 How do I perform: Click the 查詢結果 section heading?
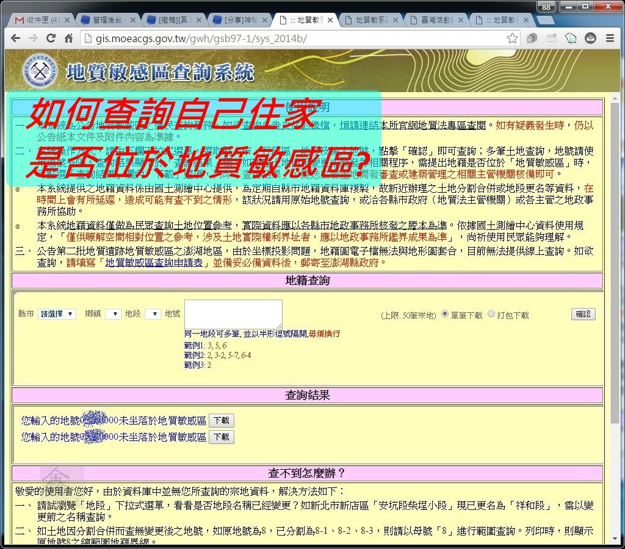click(x=308, y=395)
